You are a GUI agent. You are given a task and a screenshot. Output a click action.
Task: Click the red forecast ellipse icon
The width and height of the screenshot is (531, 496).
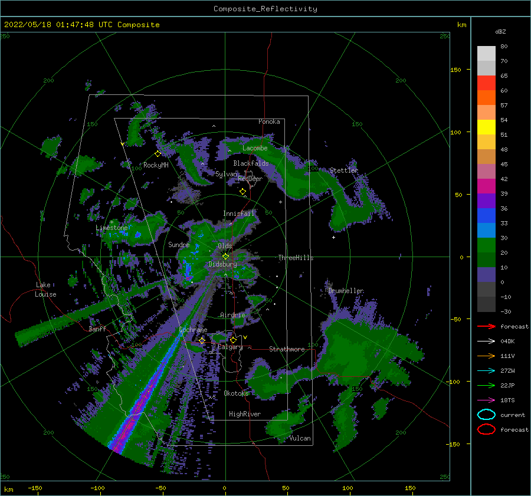click(x=486, y=429)
